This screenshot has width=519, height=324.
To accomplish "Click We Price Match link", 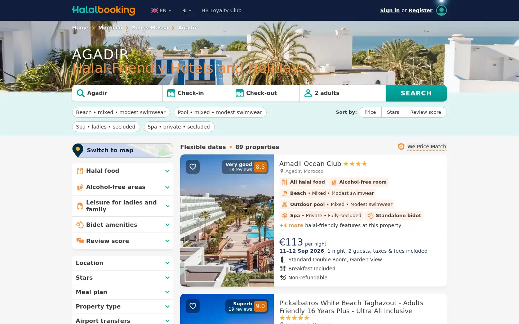I will (427, 147).
